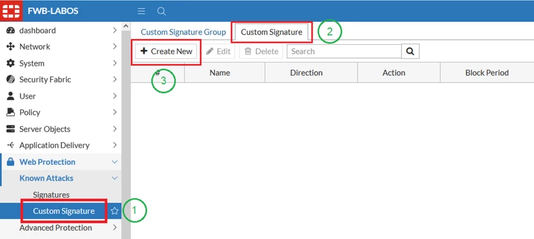This screenshot has height=239, width=534.
Task: Click the Web Protection lock icon
Action: coord(10,162)
